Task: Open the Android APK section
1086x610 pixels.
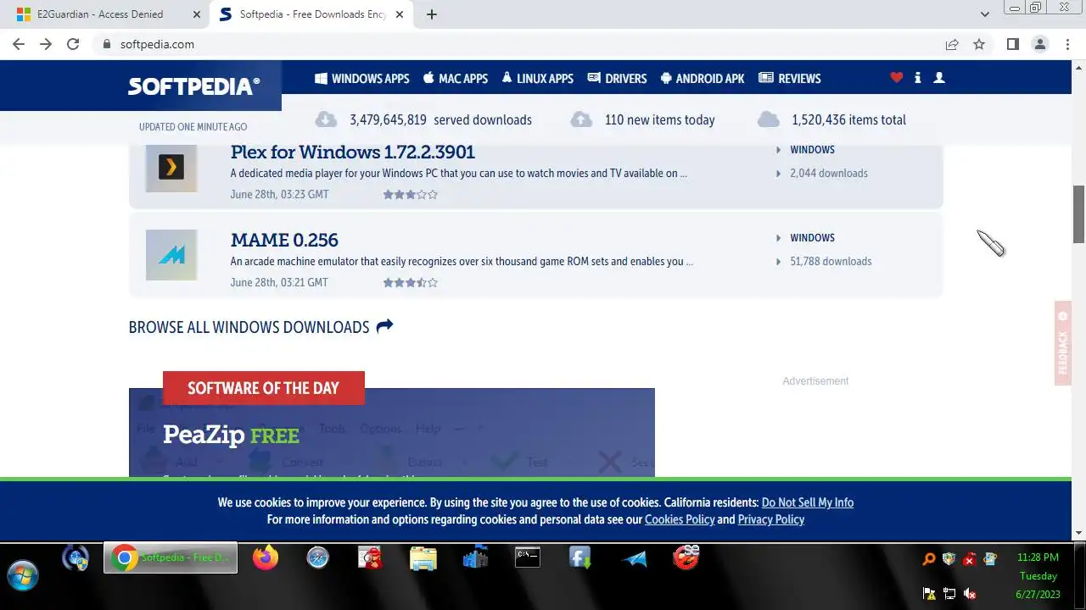Action: [703, 78]
